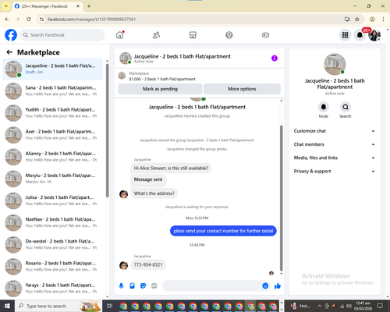Viewport: 390px width, 312px height.
Task: Attach a file using photo icon
Action: pyautogui.click(x=132, y=286)
